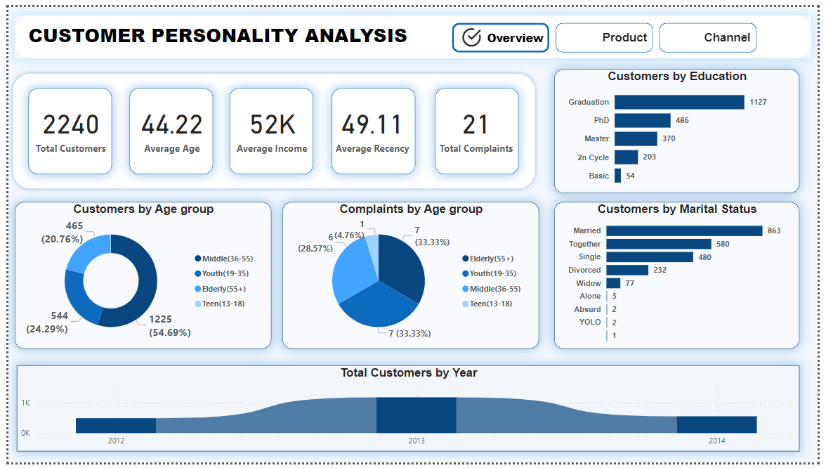Select the 2013 bar in Customers by Year

416,415
